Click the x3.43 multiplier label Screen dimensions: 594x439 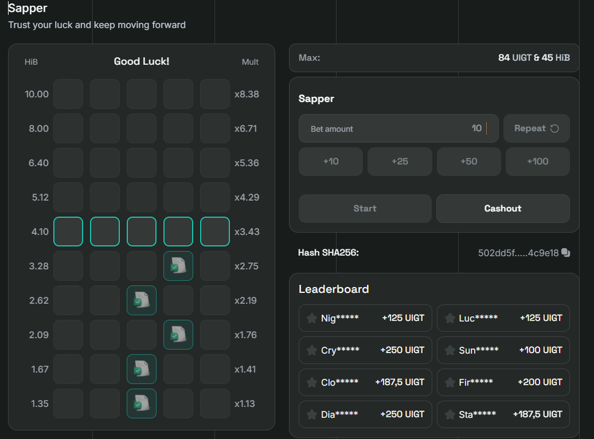tap(247, 232)
